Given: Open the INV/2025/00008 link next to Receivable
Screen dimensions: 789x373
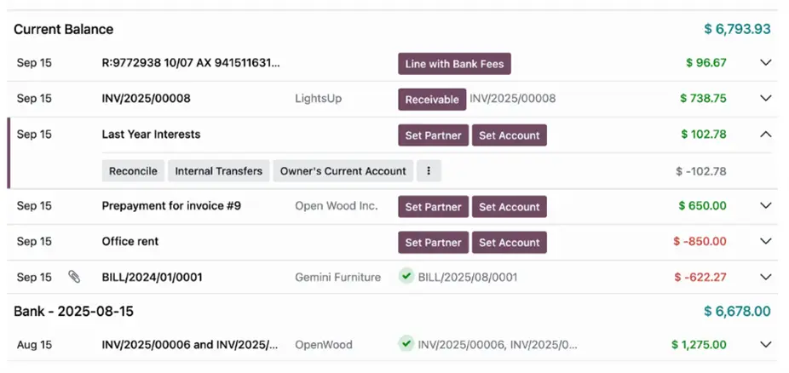Looking at the screenshot, I should tap(512, 99).
